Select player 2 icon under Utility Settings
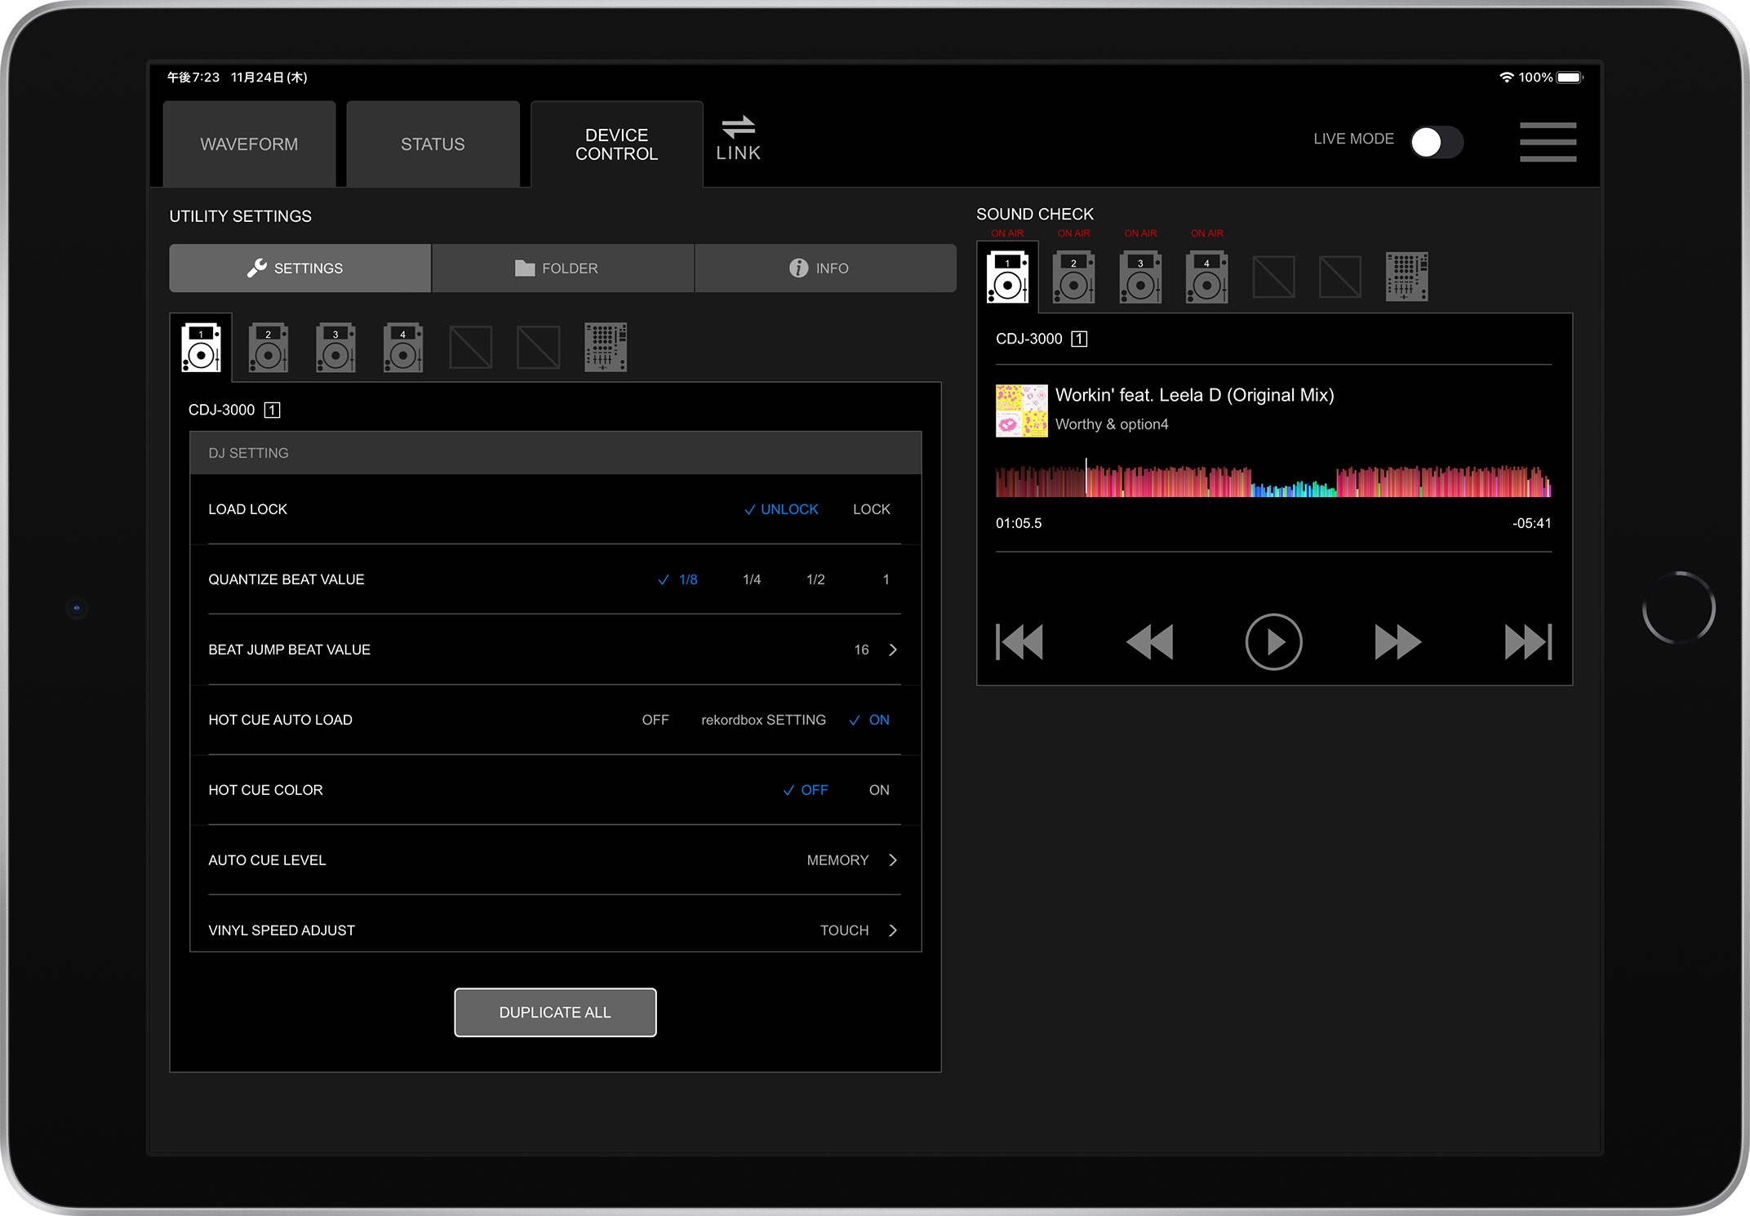Viewport: 1750px width, 1216px height. tap(269, 347)
